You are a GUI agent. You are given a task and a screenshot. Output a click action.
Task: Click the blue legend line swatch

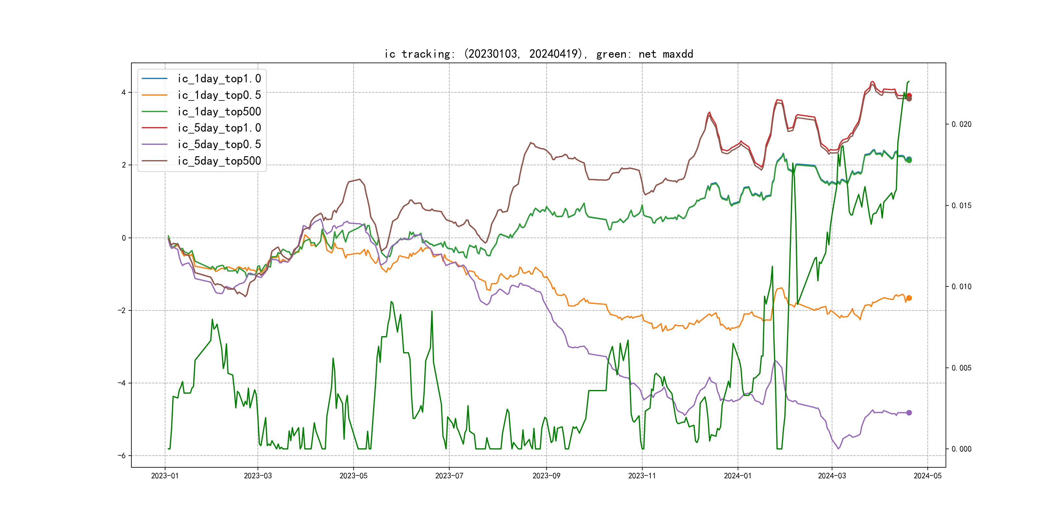pos(154,78)
